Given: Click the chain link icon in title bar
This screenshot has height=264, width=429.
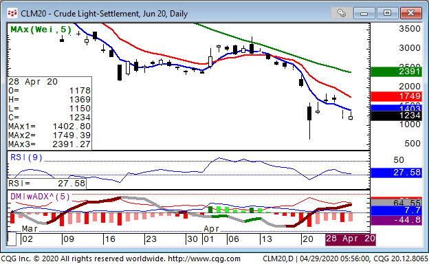Looking at the screenshot, I should click(341, 13).
